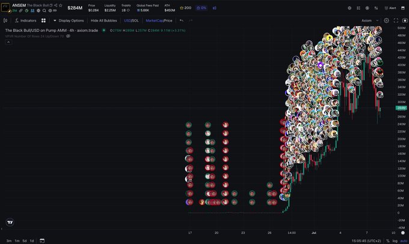Open the token website globe icon
Image resolution: width=409 pixels, height=244 pixels.
38,11
